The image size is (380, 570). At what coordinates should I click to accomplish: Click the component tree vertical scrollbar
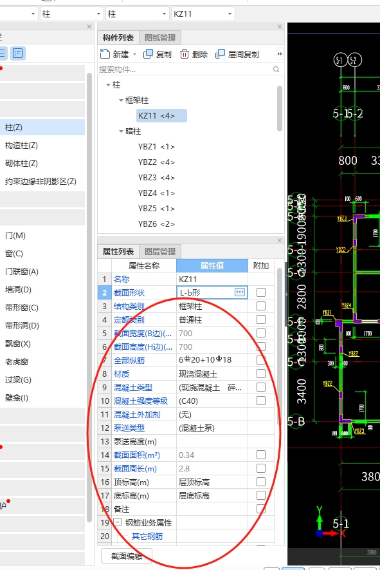[x=280, y=108]
